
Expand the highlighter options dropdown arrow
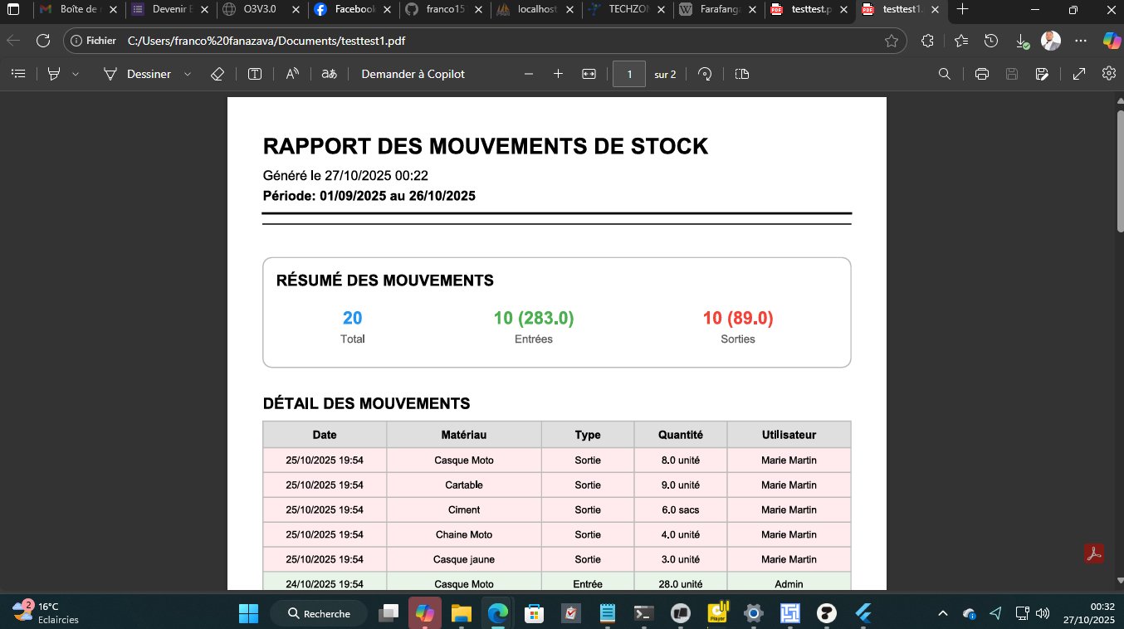click(x=76, y=74)
